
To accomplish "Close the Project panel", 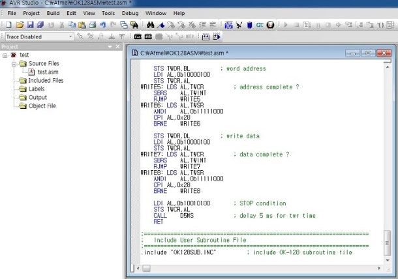I will coord(117,47).
